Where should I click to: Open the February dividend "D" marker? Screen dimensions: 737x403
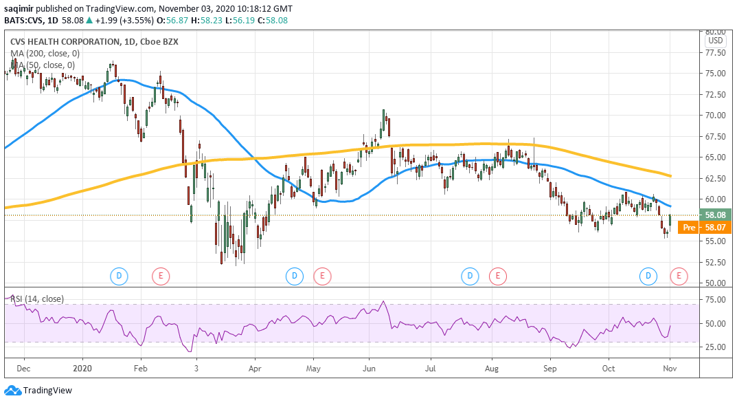pos(120,276)
